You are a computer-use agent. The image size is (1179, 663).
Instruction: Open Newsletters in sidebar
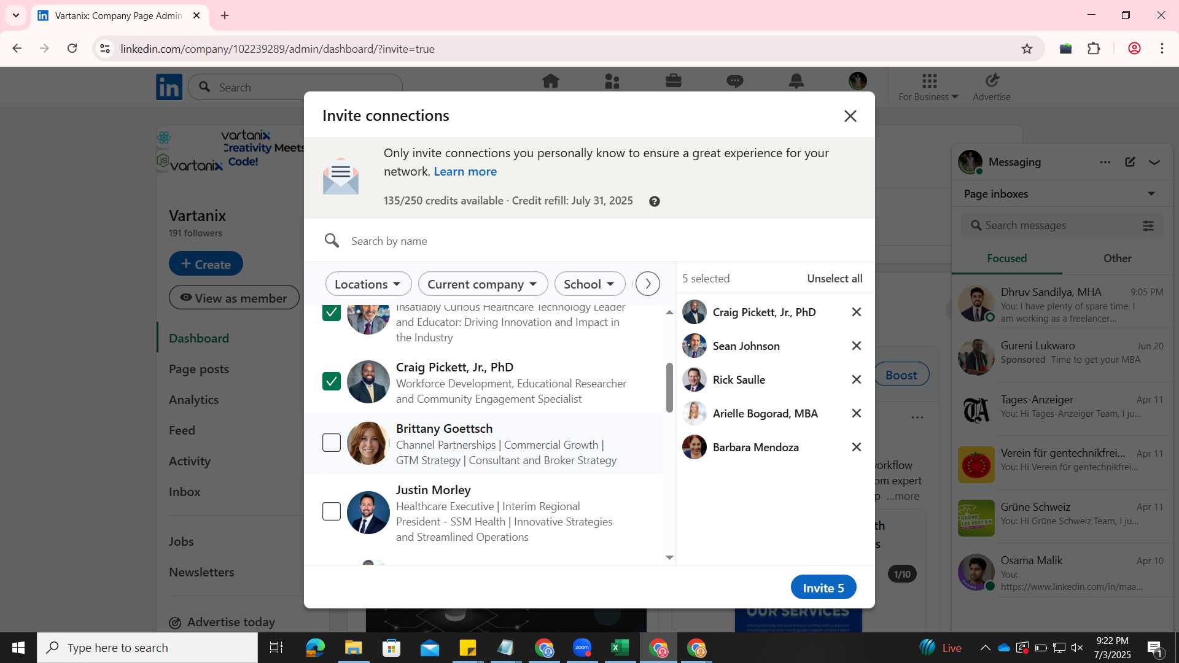201,572
